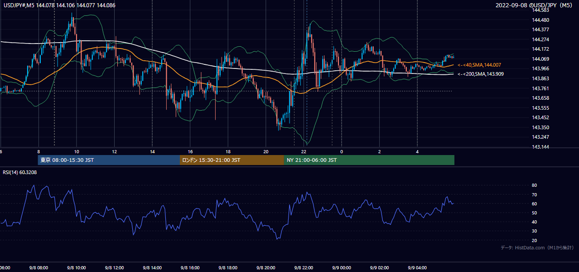The width and height of the screenshot is (579, 272).
Task: Click price axis value 144.480
Action: click(541, 20)
